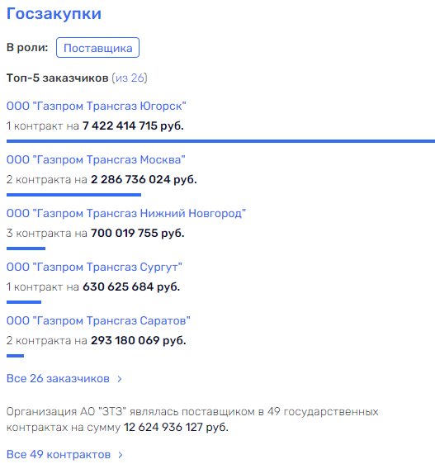Open the Все 49 контрактов link
Viewport: 435px width, 464px height.
(x=59, y=454)
